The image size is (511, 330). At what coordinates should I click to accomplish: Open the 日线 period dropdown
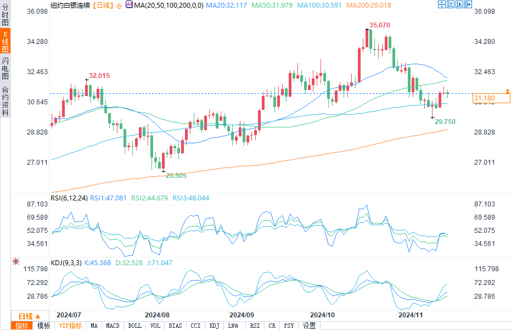(x=30, y=316)
